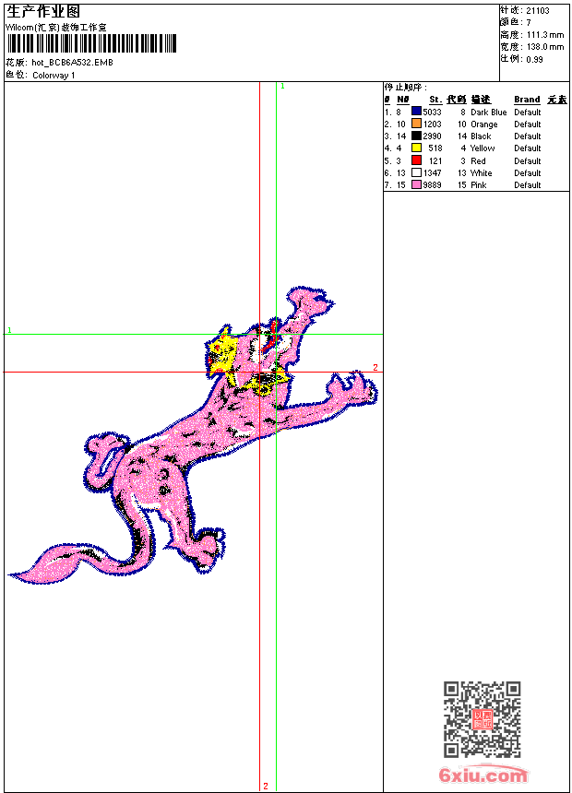Select the color count value 7 in header
Viewport: 572px width, 793px height.
click(x=529, y=23)
